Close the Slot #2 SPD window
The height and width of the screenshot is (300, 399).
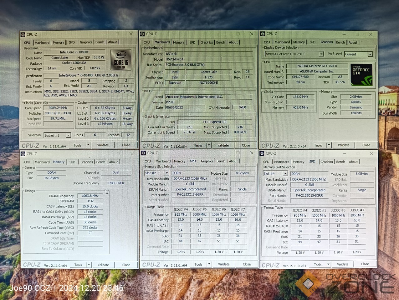(252, 153)
